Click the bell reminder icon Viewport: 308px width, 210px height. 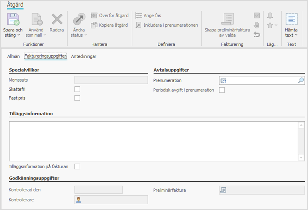click(x=270, y=16)
